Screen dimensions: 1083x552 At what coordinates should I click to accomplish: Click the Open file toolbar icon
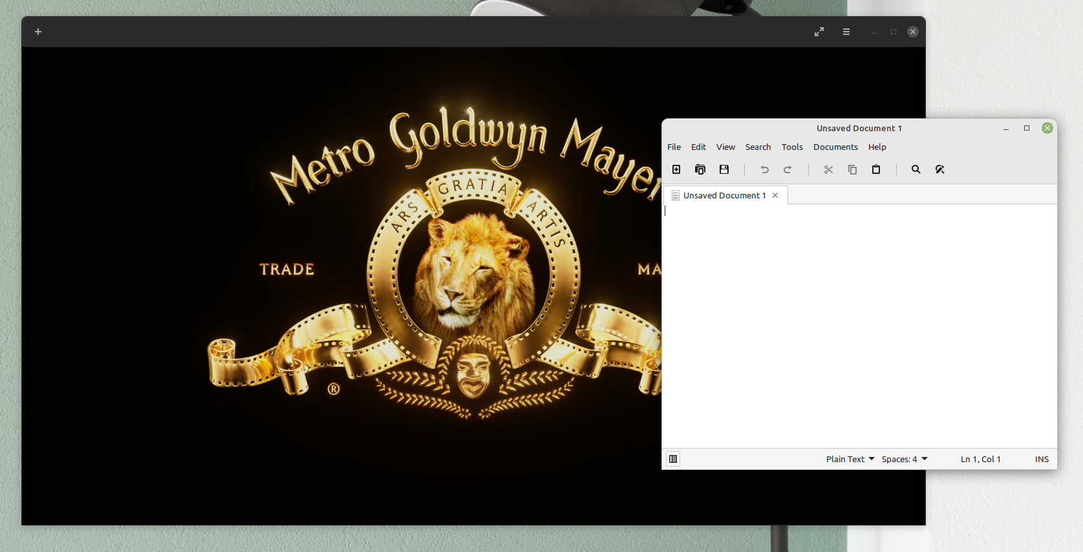[700, 169]
